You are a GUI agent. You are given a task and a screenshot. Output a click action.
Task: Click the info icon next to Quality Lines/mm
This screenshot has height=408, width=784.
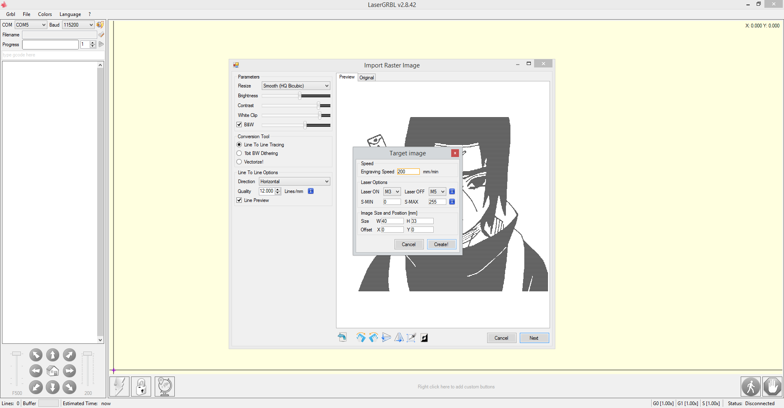coord(311,191)
